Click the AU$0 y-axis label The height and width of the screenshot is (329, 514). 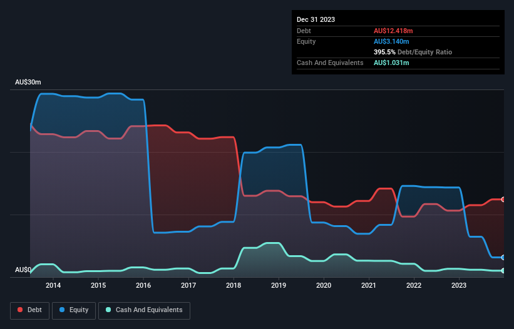point(23,270)
